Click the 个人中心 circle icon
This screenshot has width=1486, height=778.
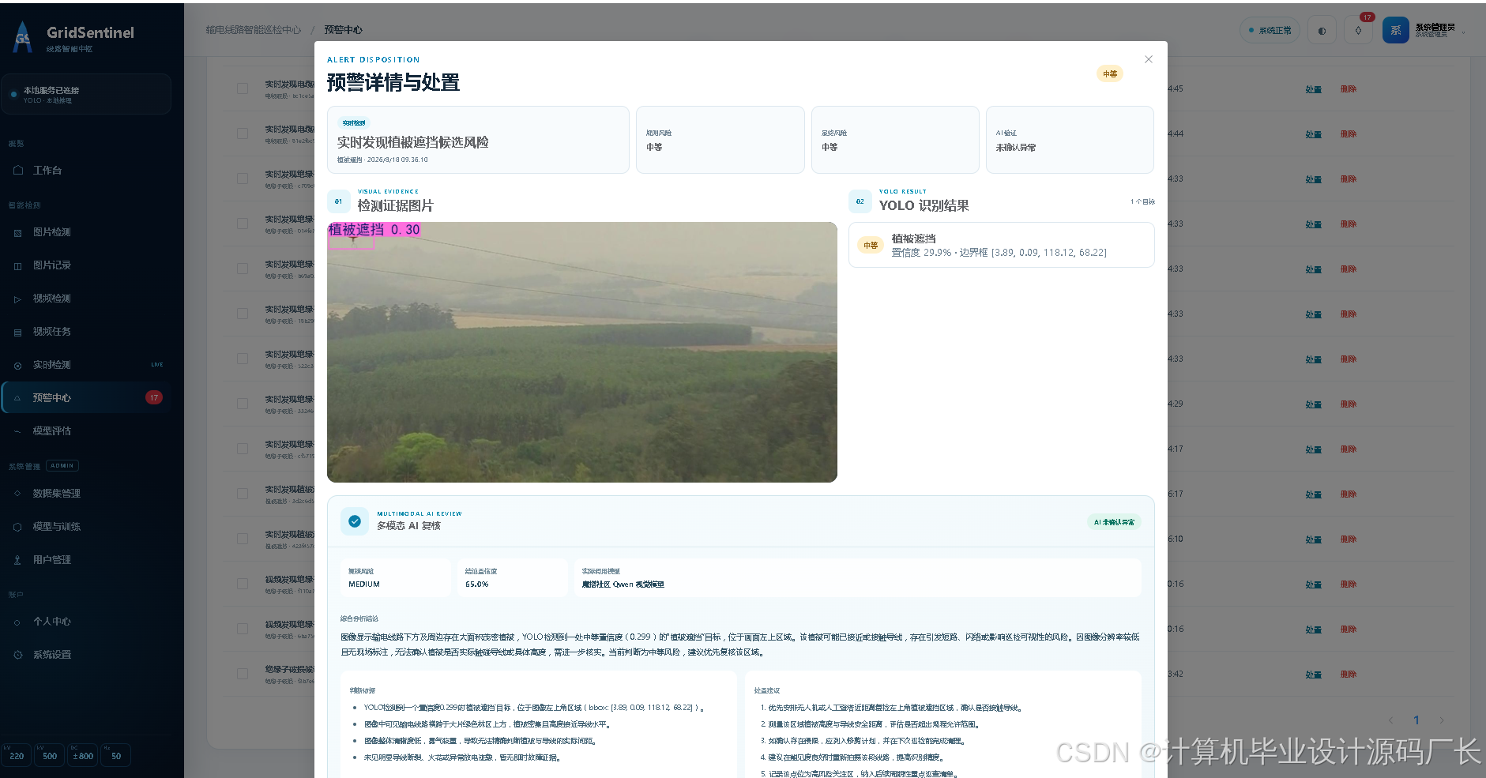click(x=18, y=622)
